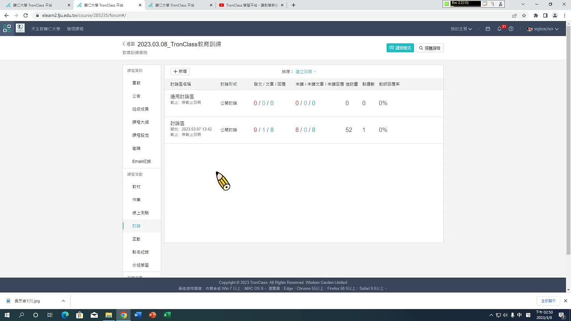The height and width of the screenshot is (321, 571).
Task: Open the TronClass apps grid icon
Action: [7, 29]
